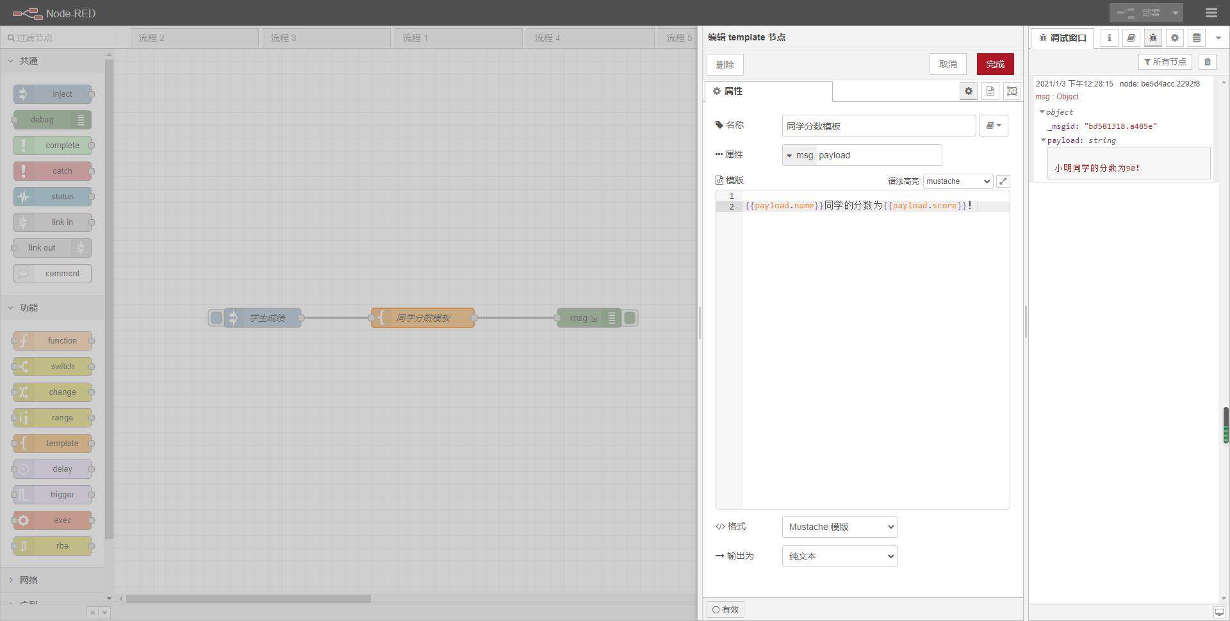The width and height of the screenshot is (1230, 621).
Task: Switch to the 流程 1 tab
Action: pos(459,38)
